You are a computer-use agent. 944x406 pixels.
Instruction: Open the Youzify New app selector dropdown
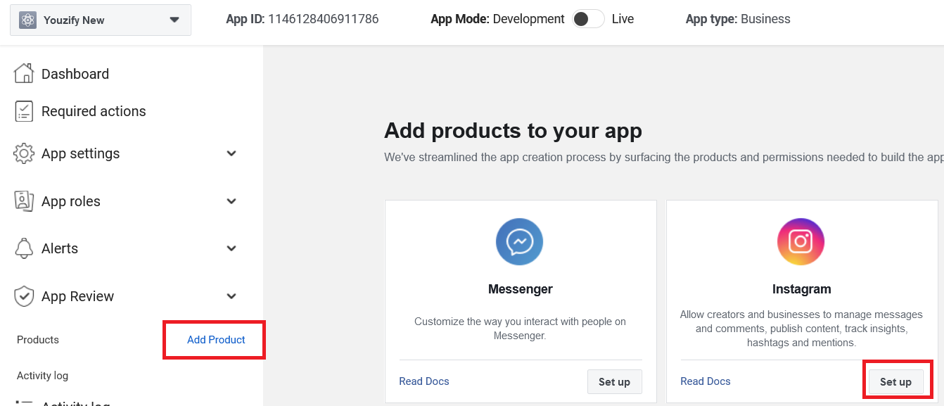pyautogui.click(x=101, y=20)
